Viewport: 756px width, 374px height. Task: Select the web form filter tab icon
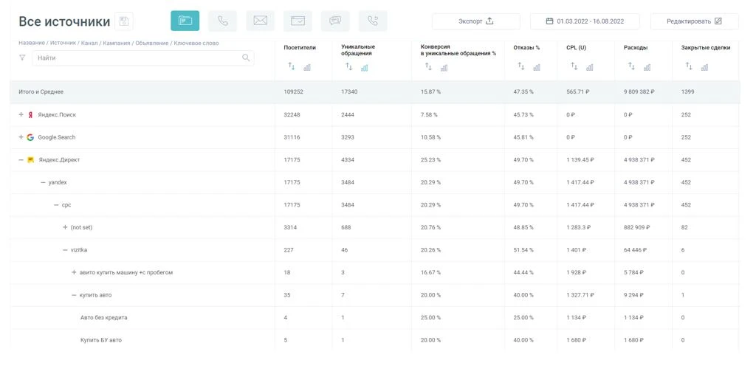(x=298, y=21)
